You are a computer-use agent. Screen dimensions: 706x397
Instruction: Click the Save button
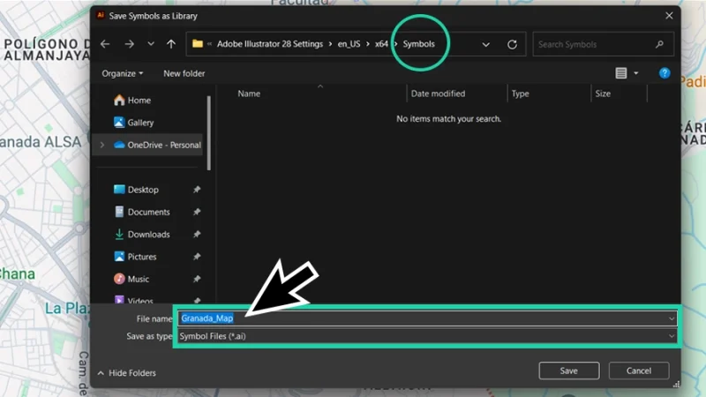point(568,371)
